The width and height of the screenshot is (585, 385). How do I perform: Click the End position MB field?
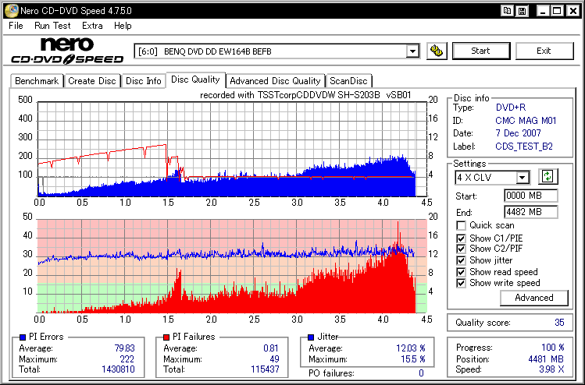click(x=530, y=212)
